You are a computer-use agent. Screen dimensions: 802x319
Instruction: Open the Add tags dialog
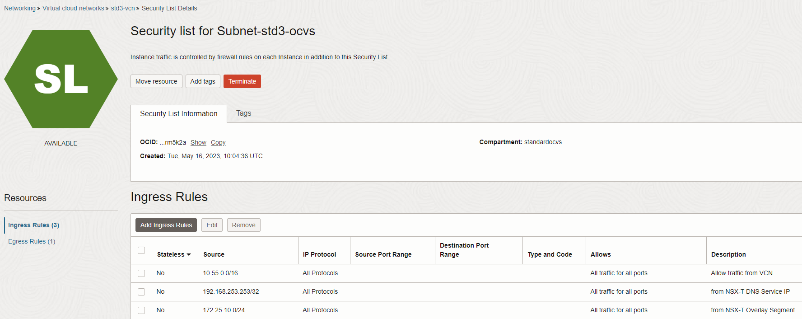pyautogui.click(x=203, y=81)
